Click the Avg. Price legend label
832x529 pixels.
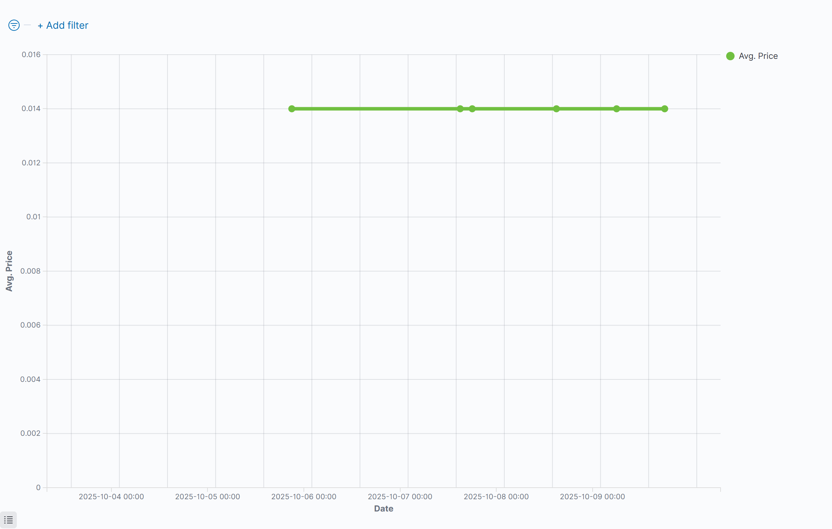(x=758, y=56)
